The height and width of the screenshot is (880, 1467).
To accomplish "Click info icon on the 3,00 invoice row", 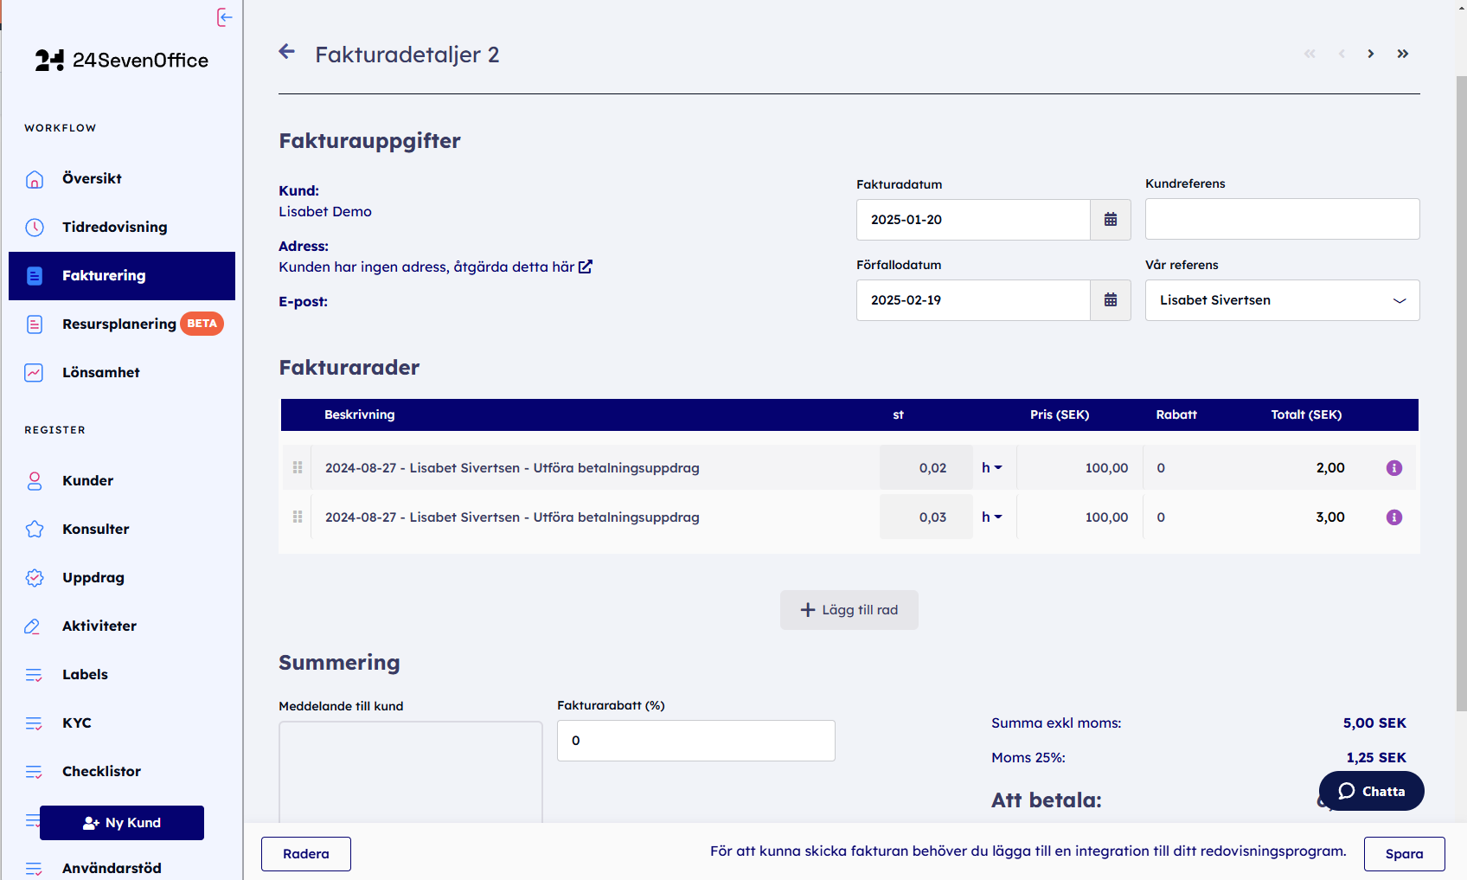I will [1393, 517].
